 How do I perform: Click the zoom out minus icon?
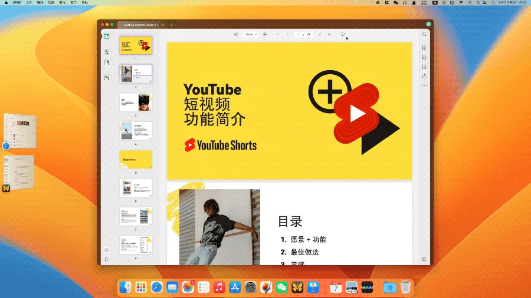click(x=236, y=35)
